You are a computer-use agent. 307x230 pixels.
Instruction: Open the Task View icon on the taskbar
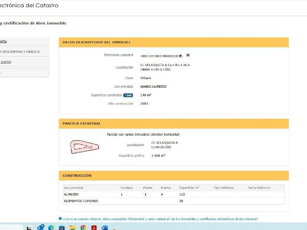click(x=29, y=228)
